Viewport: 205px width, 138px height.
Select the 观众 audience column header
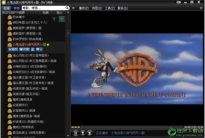point(59,13)
